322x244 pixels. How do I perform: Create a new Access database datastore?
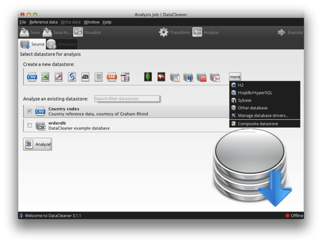(59, 77)
